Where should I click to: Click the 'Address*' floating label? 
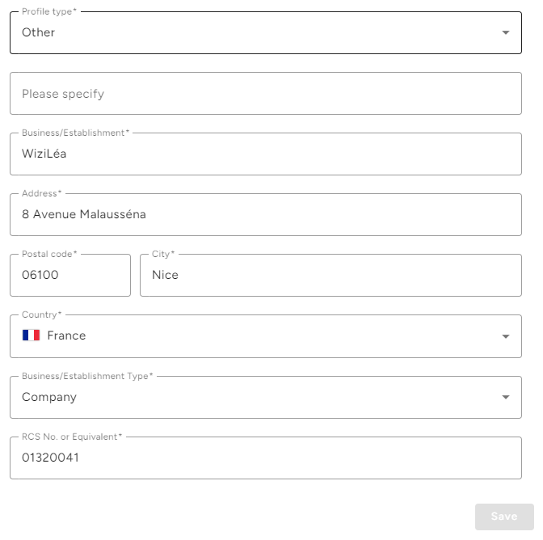click(41, 193)
